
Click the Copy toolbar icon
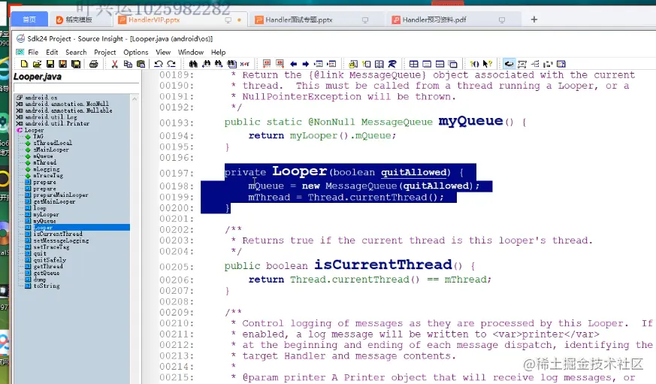(x=128, y=64)
